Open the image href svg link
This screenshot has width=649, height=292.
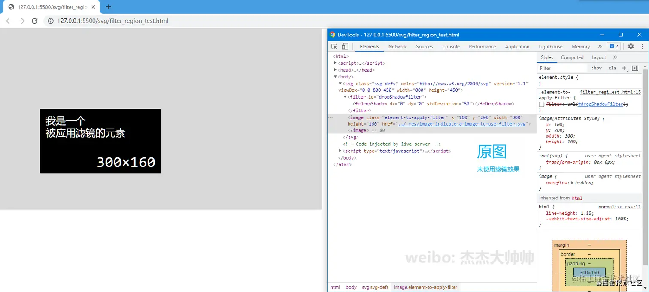coord(462,124)
